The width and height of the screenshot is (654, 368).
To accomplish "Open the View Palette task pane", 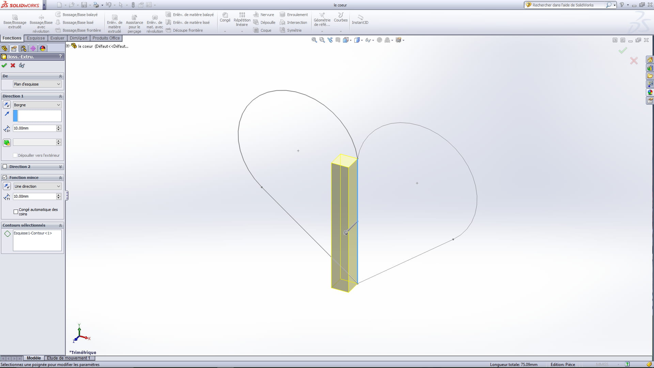I will point(650,84).
